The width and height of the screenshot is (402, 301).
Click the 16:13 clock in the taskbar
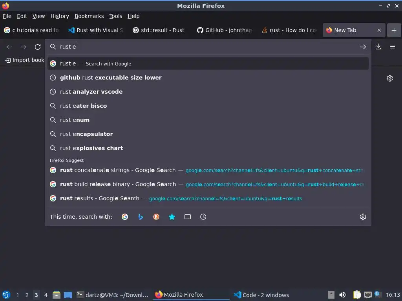tap(393, 295)
